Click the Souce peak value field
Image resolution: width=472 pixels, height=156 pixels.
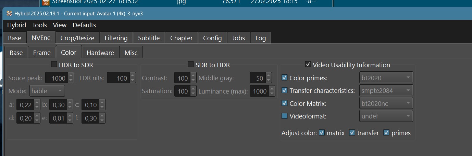pos(57,78)
